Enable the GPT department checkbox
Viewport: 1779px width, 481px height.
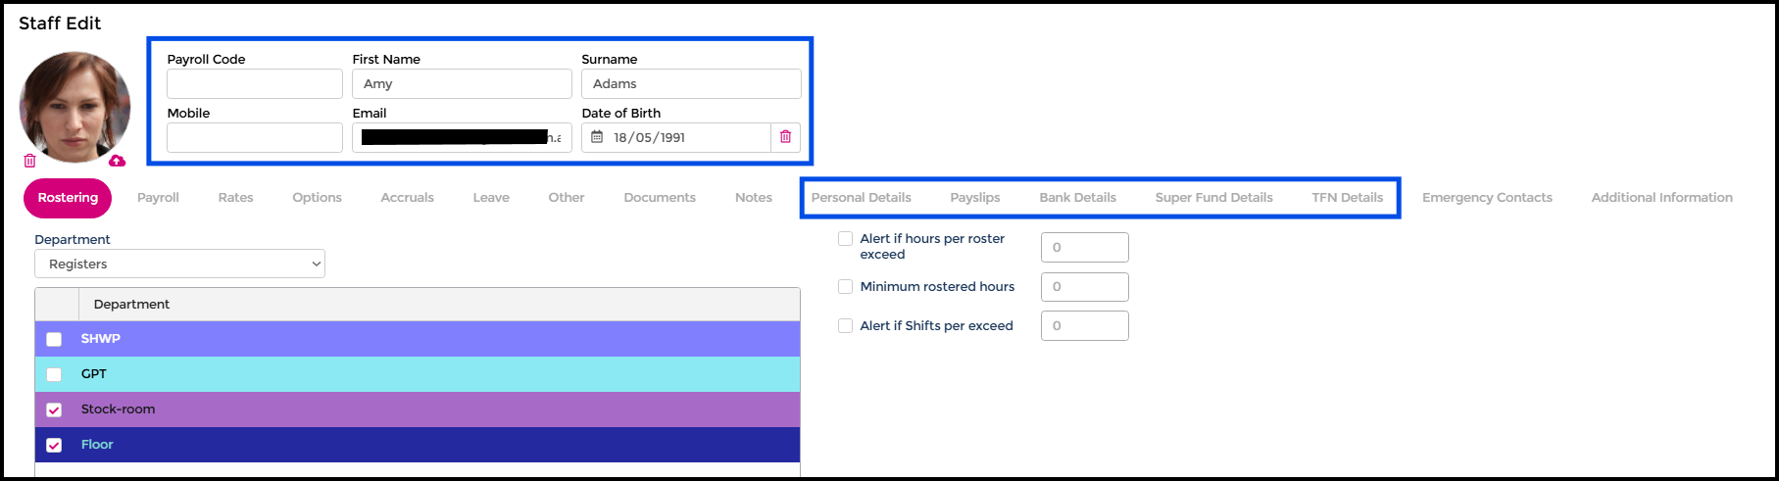54,374
